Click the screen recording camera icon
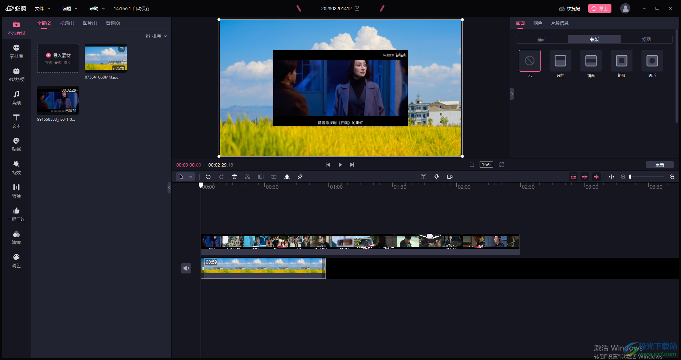This screenshot has height=360, width=681. pyautogui.click(x=450, y=177)
